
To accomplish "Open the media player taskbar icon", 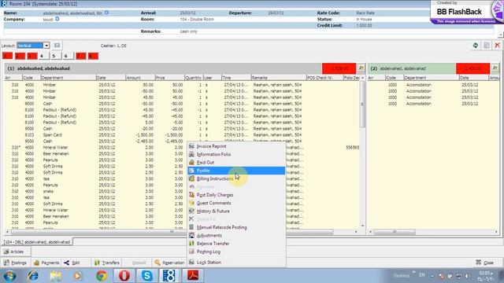I will [78, 276].
